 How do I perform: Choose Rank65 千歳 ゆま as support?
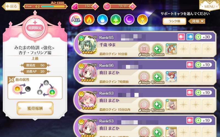click(145, 44)
